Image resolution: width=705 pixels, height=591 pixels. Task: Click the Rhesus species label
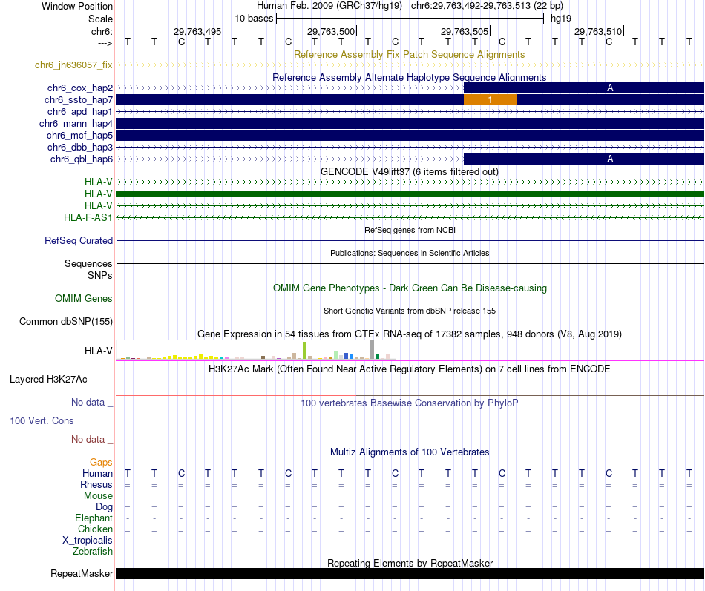coord(96,484)
